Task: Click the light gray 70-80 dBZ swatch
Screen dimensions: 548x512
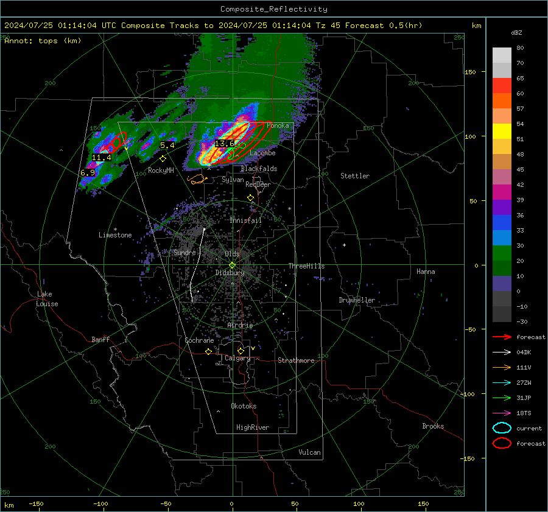Action: pyautogui.click(x=502, y=55)
